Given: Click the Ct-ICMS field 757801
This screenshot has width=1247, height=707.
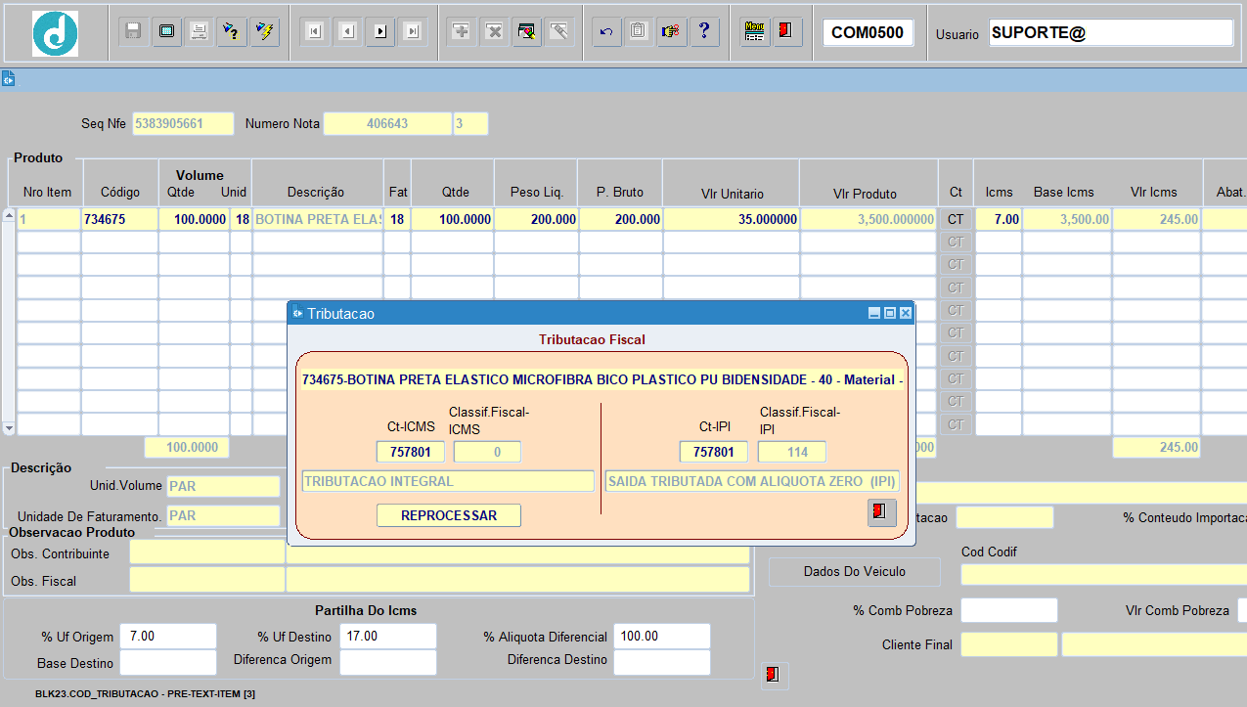Looking at the screenshot, I should click(x=411, y=452).
